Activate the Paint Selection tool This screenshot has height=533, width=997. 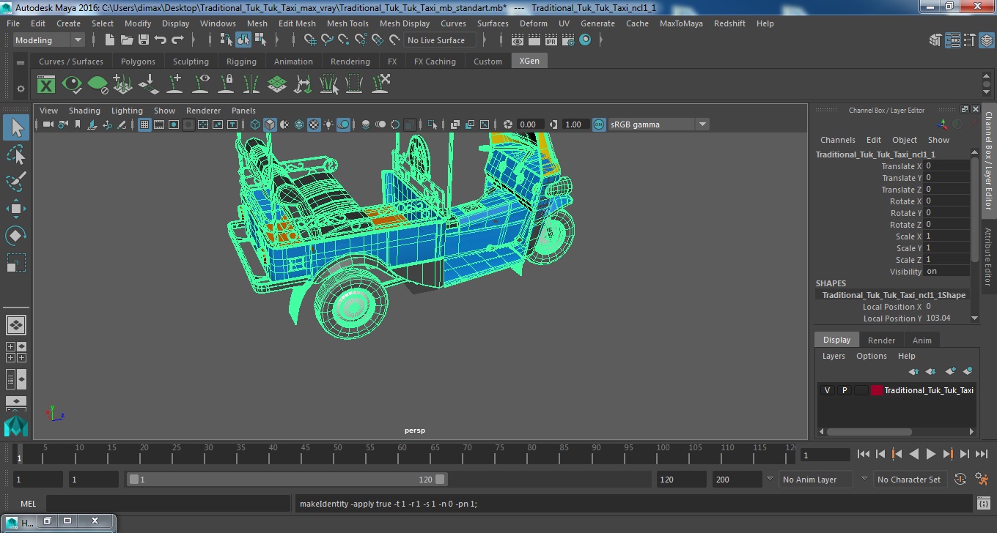[16, 182]
